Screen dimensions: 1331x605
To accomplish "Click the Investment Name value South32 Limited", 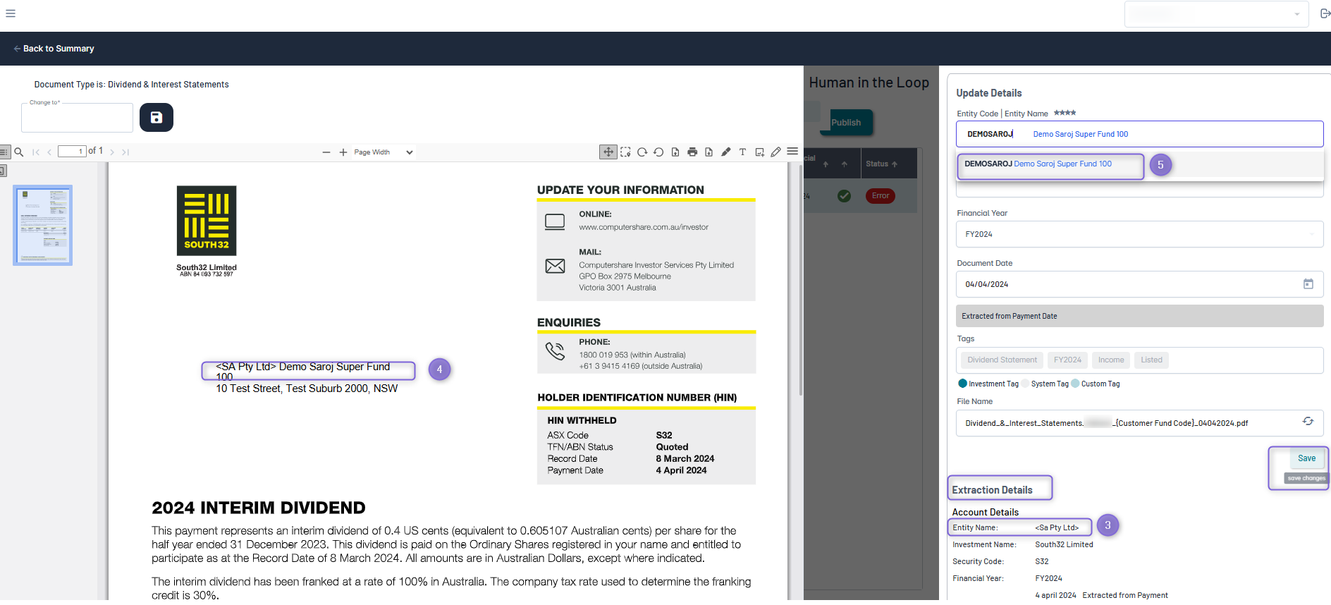I will [1064, 545].
